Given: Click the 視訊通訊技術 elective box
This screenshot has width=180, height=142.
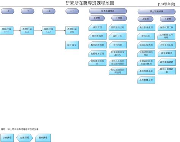Looking at the screenshot, I should pos(117,27).
